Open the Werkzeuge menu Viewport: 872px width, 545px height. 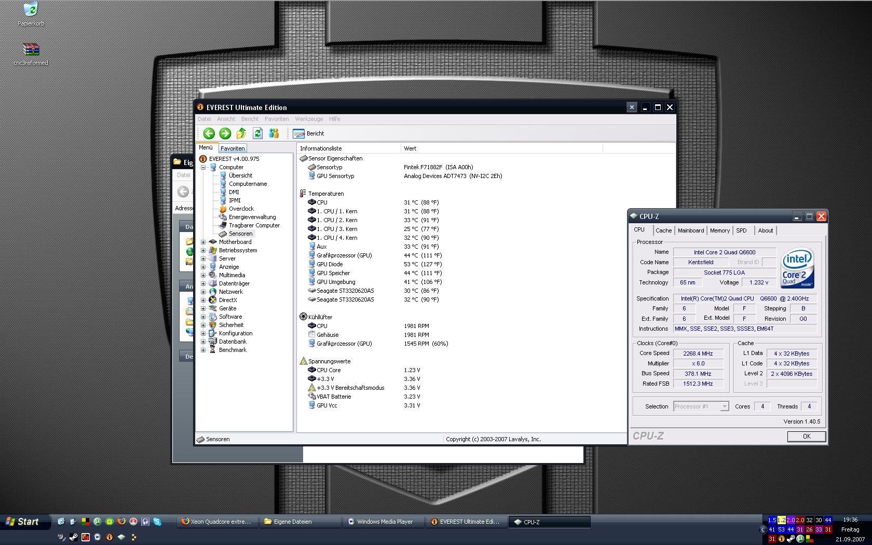pos(309,119)
